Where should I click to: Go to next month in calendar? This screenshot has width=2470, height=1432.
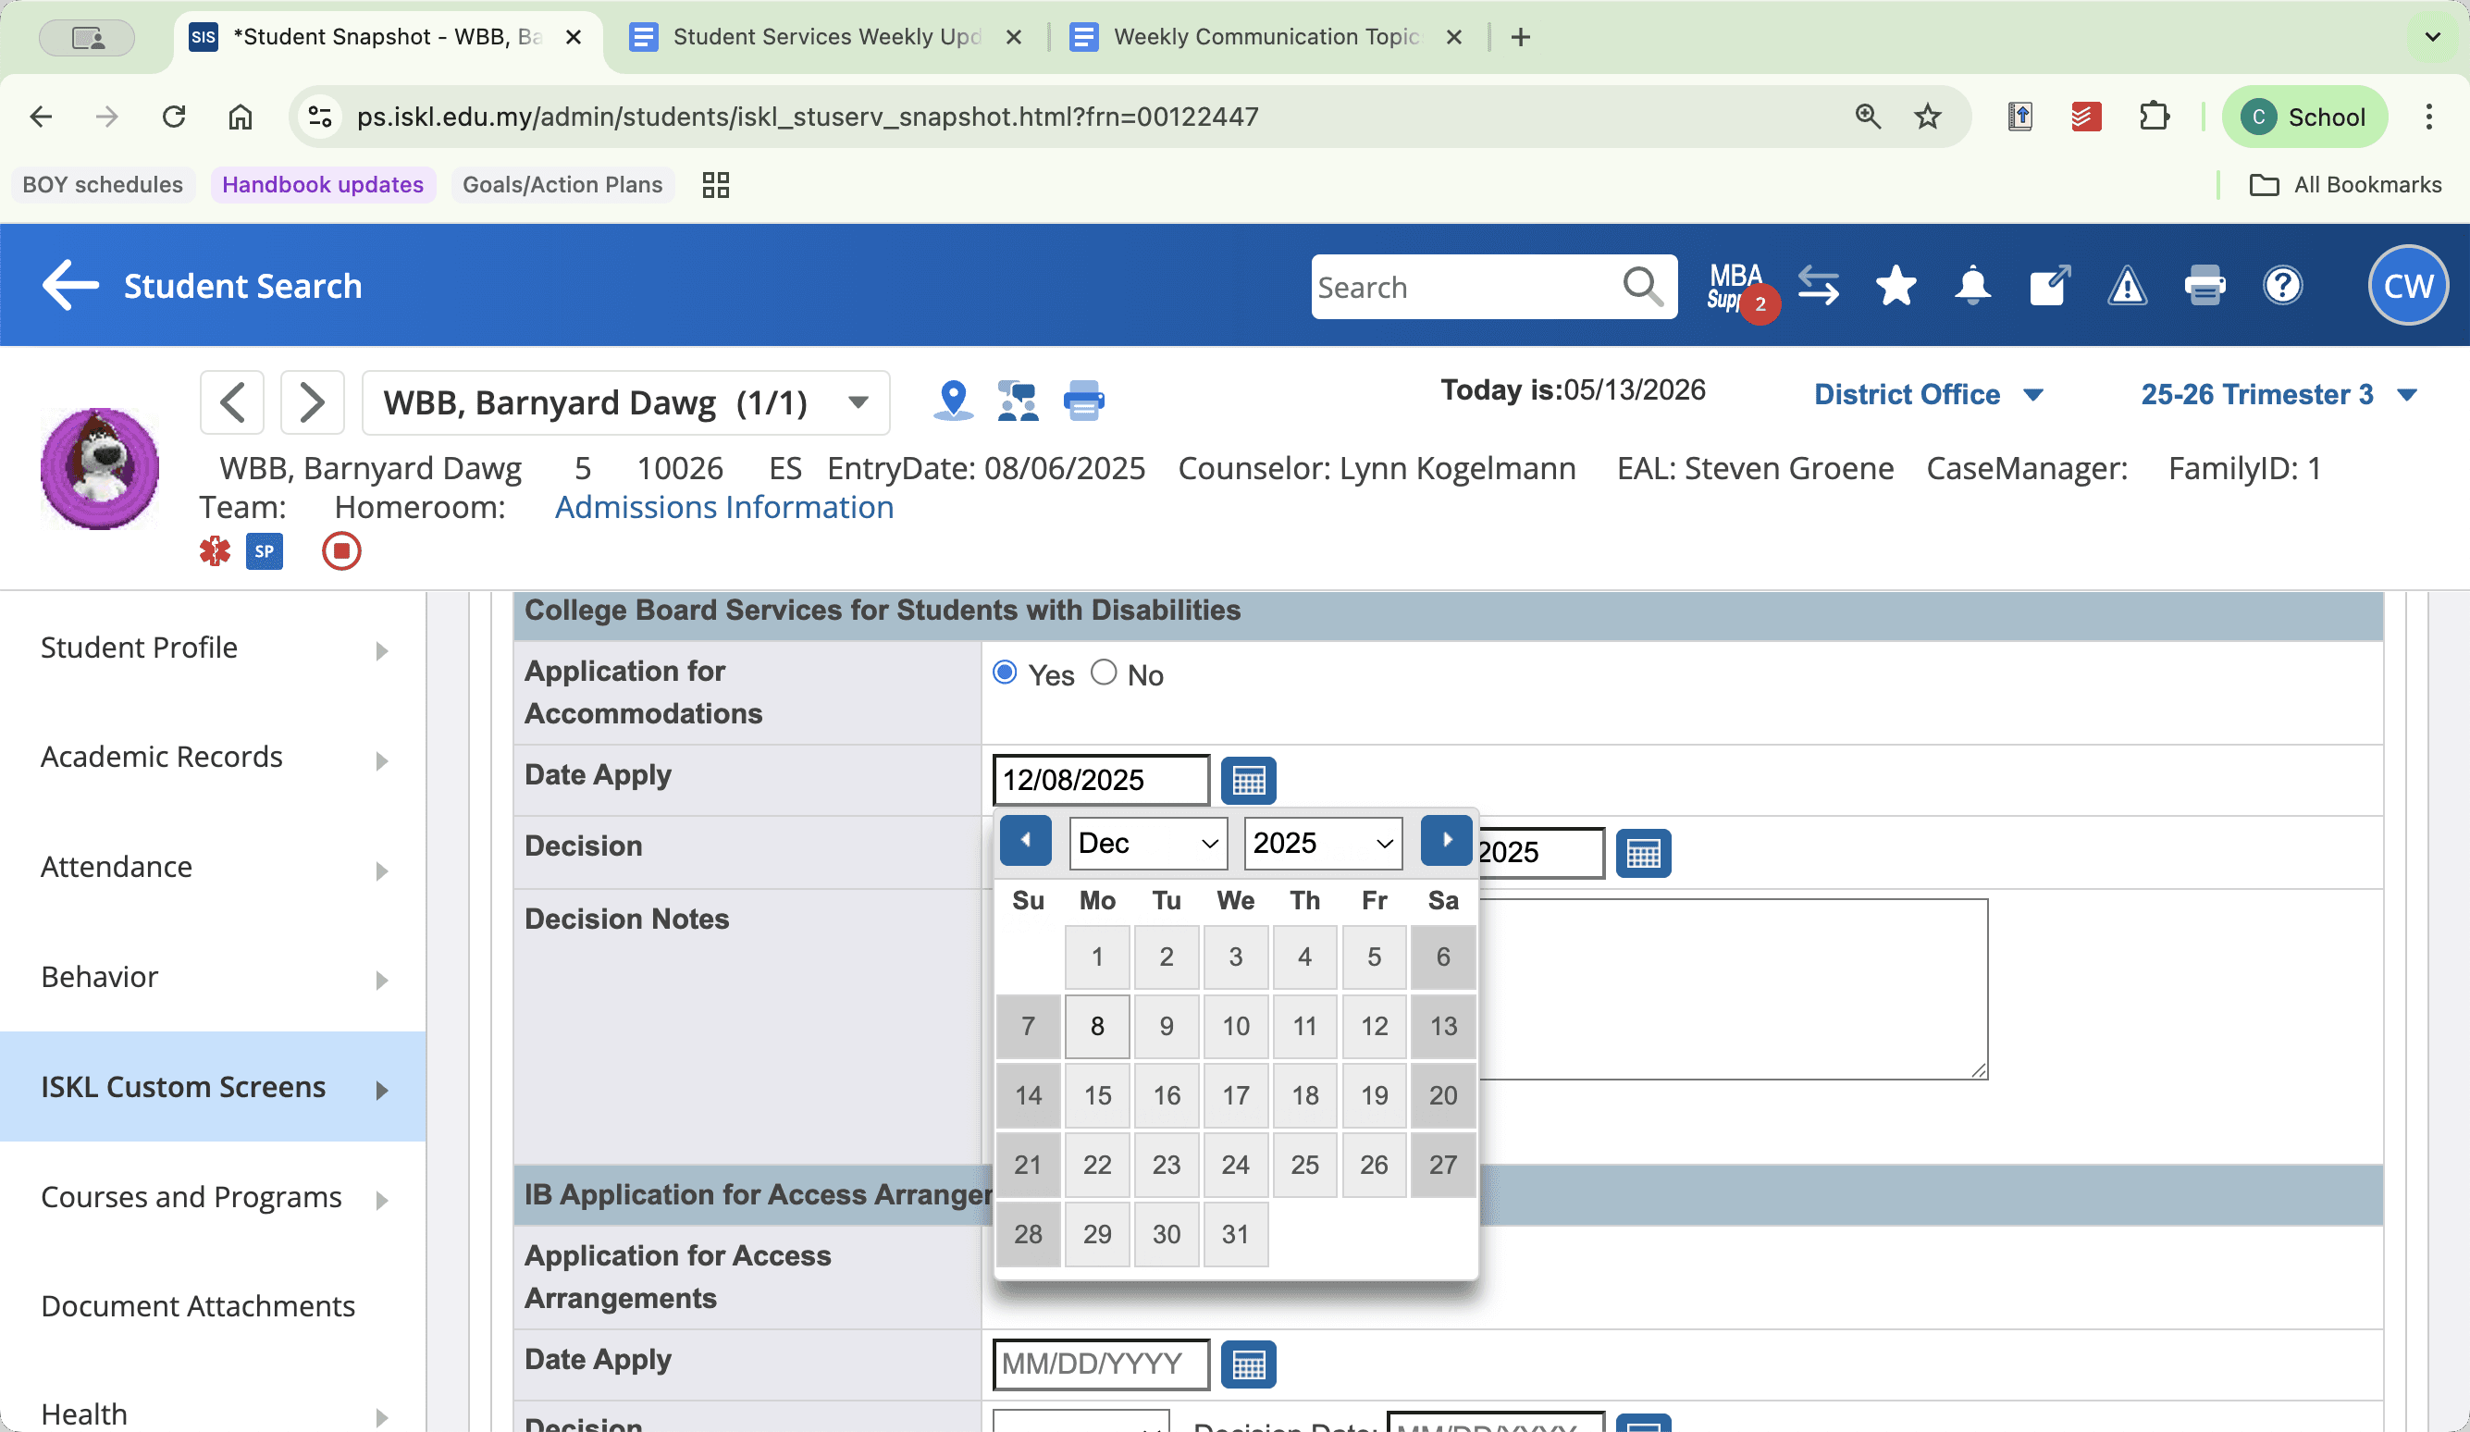point(1446,841)
